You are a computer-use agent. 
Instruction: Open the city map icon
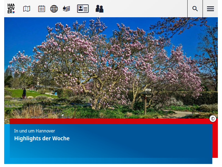pyautogui.click(x=27, y=9)
